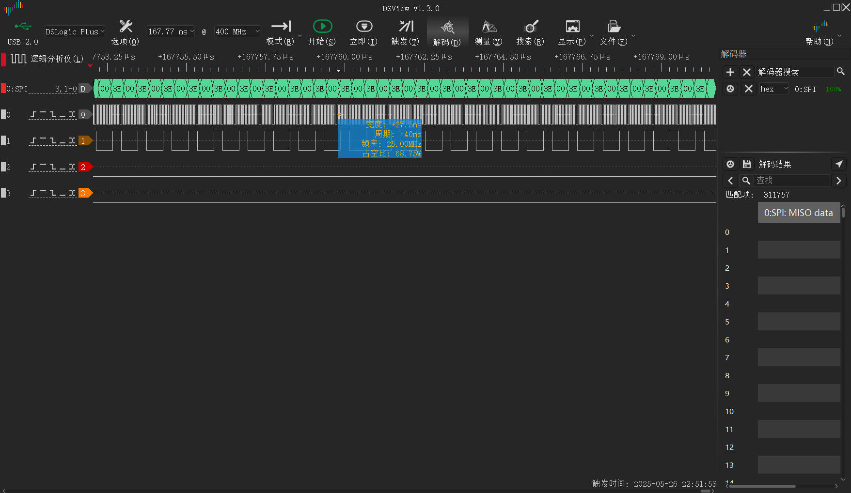The height and width of the screenshot is (493, 851).
Task: Add a decoder with plus icon
Action: tap(730, 72)
